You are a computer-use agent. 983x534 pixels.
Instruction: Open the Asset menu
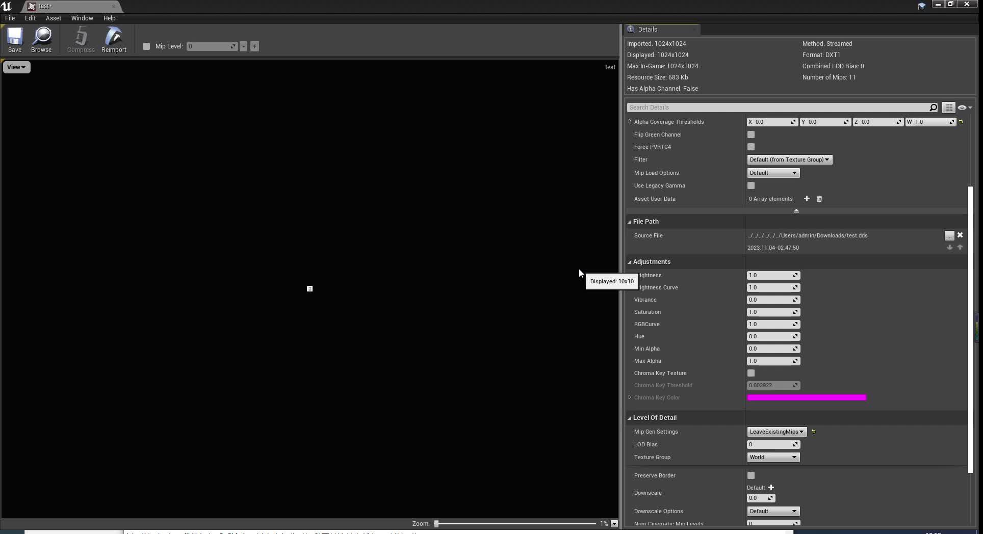[x=53, y=18]
